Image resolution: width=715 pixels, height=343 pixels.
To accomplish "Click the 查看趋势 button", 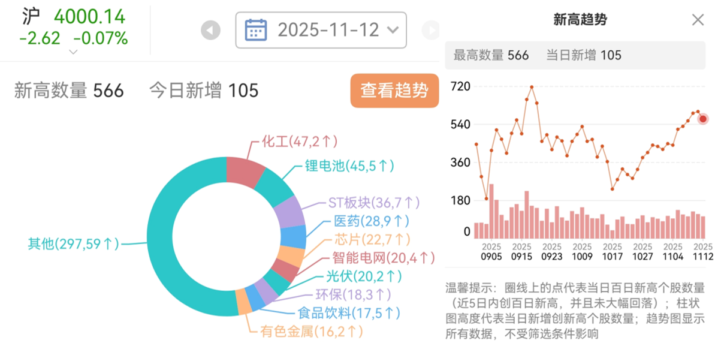I will [x=394, y=91].
